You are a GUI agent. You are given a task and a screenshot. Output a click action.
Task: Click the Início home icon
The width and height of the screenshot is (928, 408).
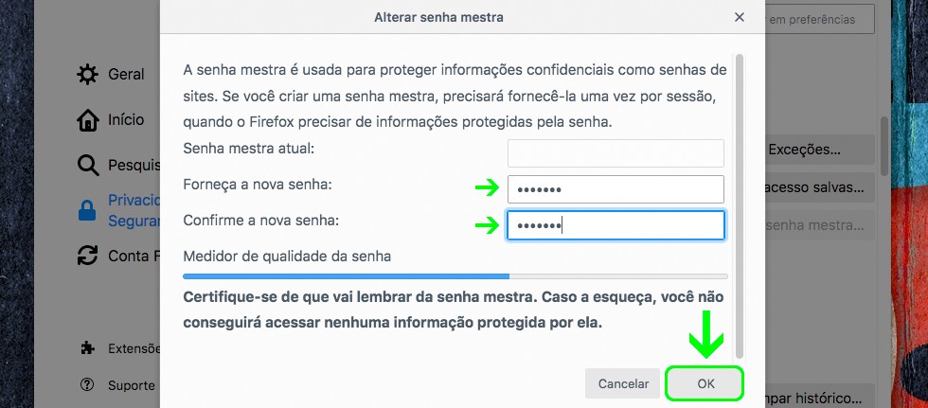click(88, 120)
